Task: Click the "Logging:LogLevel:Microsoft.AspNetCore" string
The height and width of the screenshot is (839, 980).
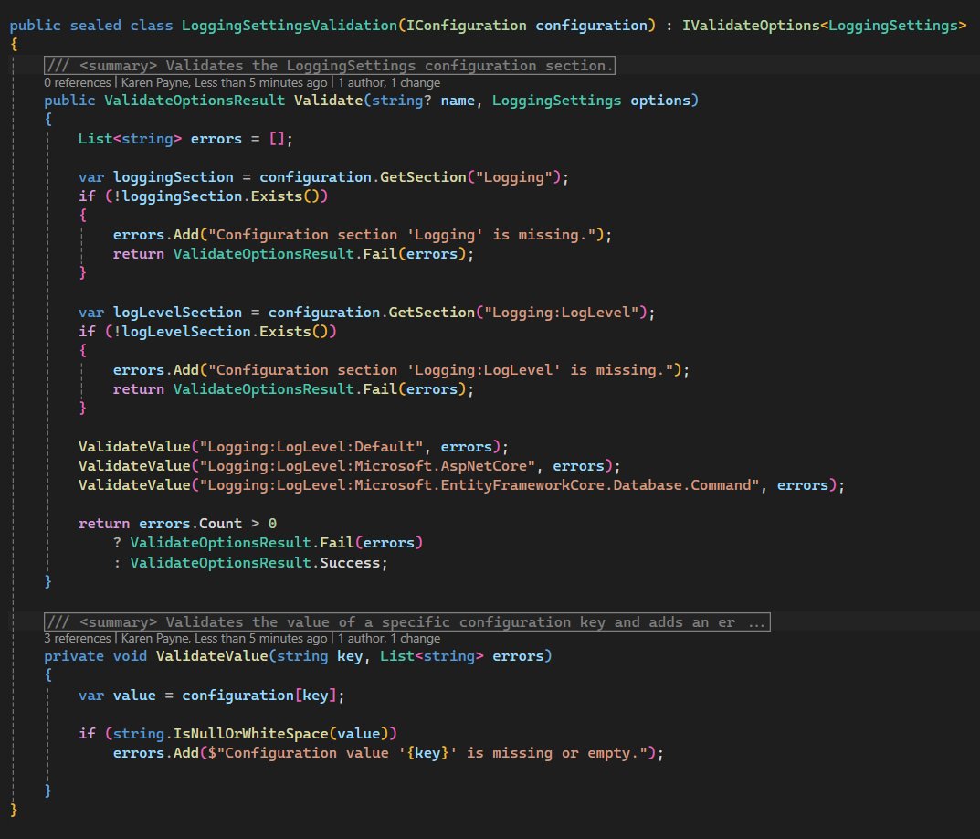Action: click(367, 465)
